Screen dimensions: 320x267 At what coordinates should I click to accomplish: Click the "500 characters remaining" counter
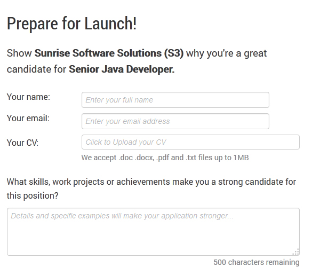tap(256, 262)
